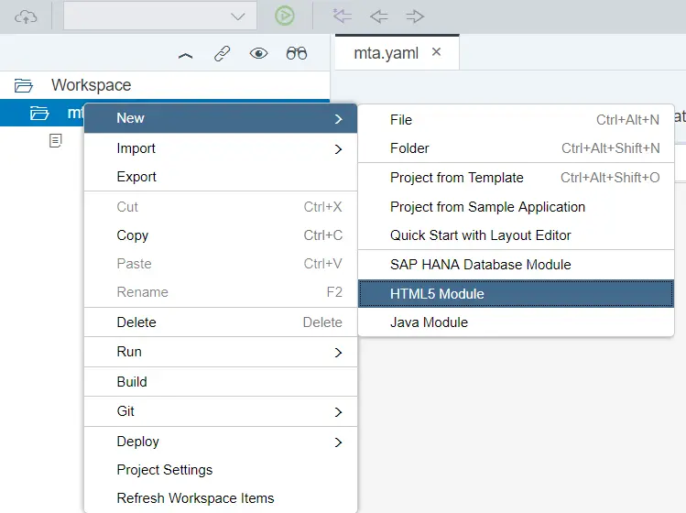Click the binoculars search icon
Viewport: 686px width, 513px height.
[297, 53]
